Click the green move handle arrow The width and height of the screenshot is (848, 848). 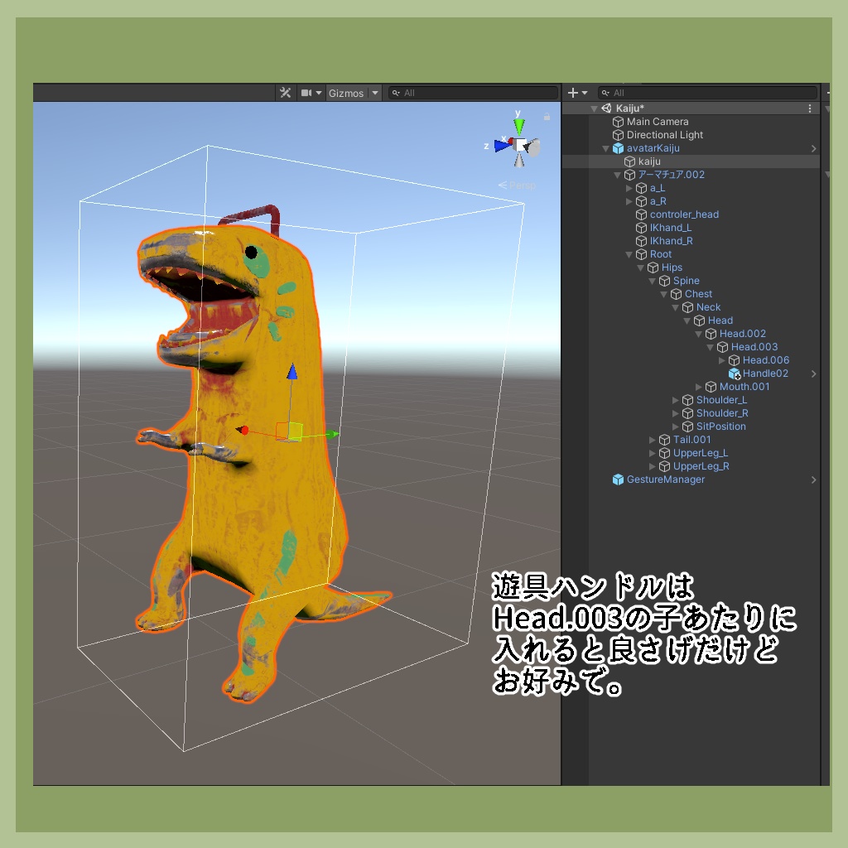tap(332, 434)
